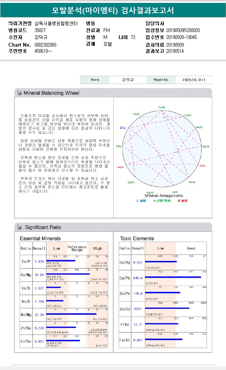Click the Mg(N) label on the wheel
This screenshot has height=370, width=226.
point(206,147)
